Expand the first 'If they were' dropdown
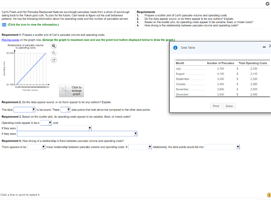This screenshot has width=271, height=200. pyautogui.click(x=54, y=128)
